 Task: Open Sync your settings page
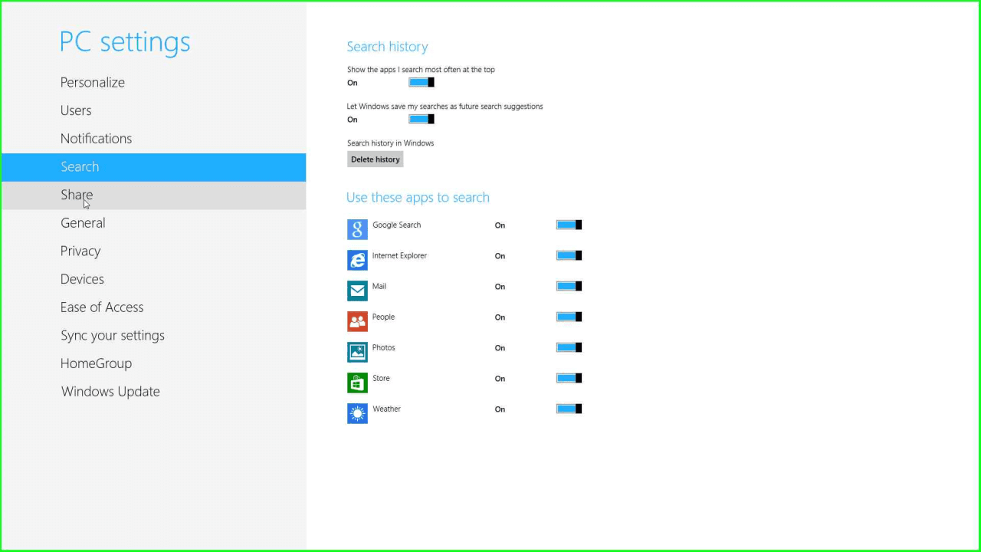tap(113, 336)
